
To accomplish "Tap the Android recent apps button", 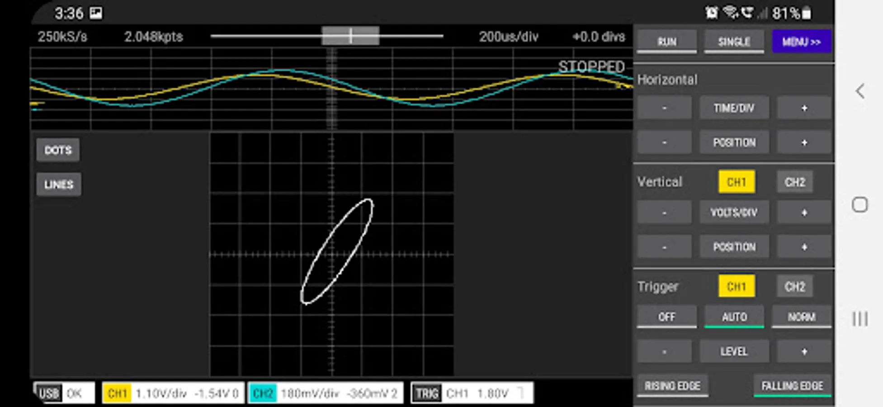I will pyautogui.click(x=860, y=319).
